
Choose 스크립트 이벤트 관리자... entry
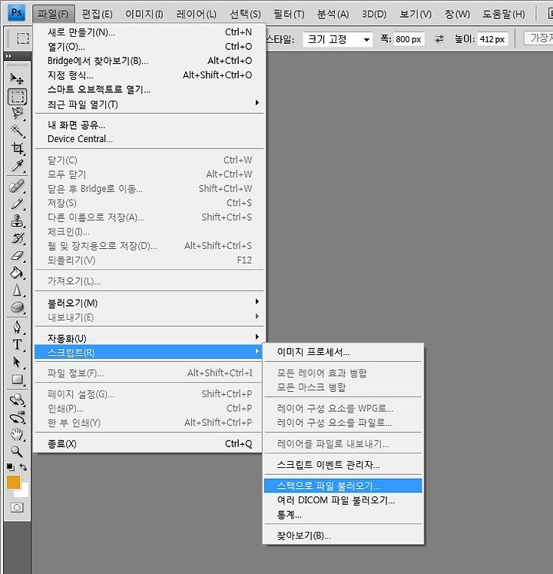coord(343,465)
